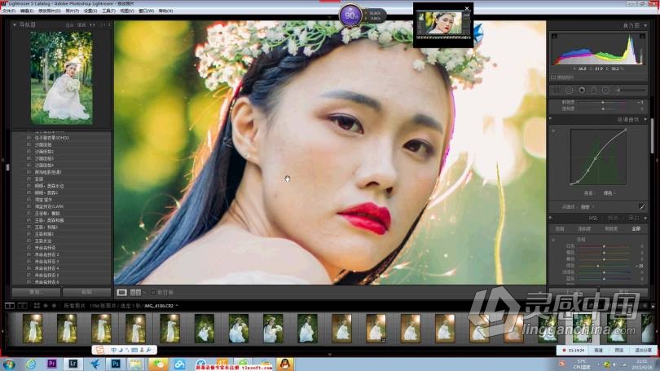Viewport: 660px width, 371px height.
Task: Select the Crop Overlay tool
Action: pos(557,91)
